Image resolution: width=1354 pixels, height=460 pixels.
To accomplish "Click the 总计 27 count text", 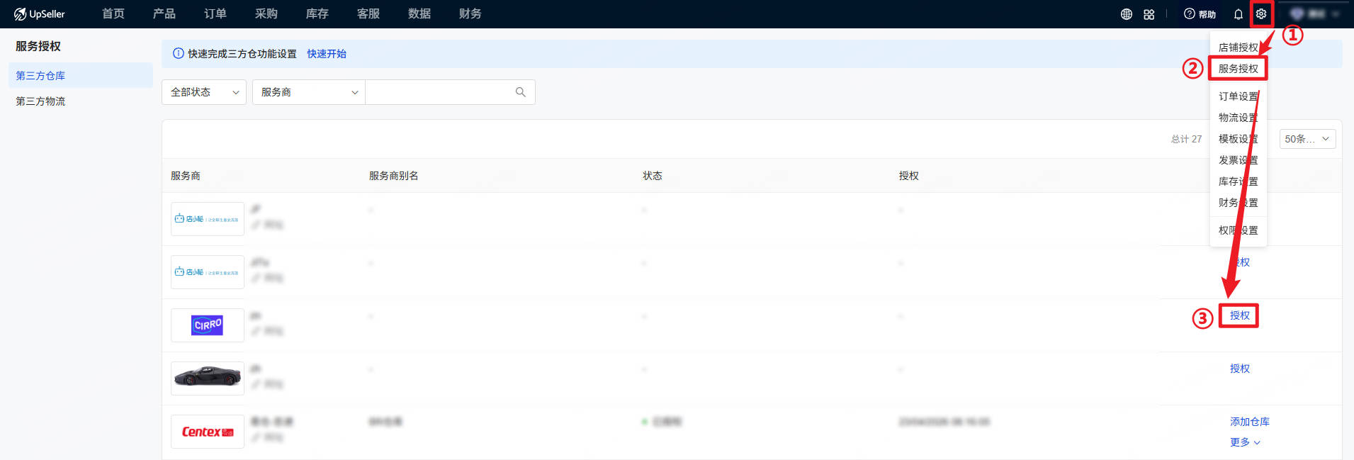I will click(1186, 139).
